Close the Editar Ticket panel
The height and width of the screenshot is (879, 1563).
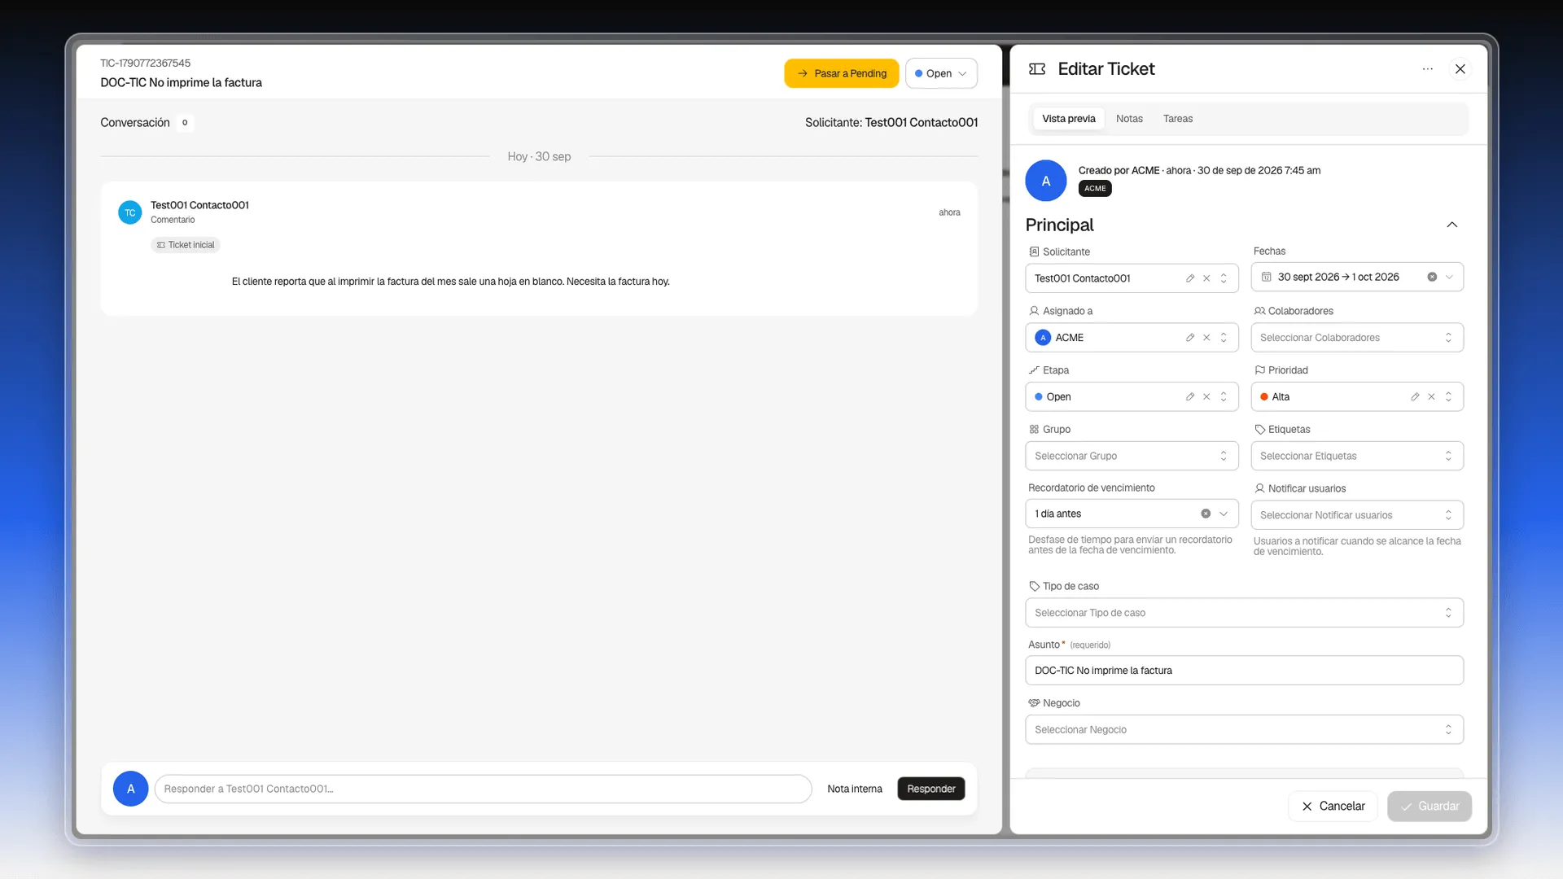pos(1460,69)
